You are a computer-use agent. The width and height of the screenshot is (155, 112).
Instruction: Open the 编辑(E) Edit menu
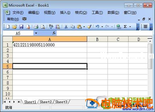[x=34, y=13]
